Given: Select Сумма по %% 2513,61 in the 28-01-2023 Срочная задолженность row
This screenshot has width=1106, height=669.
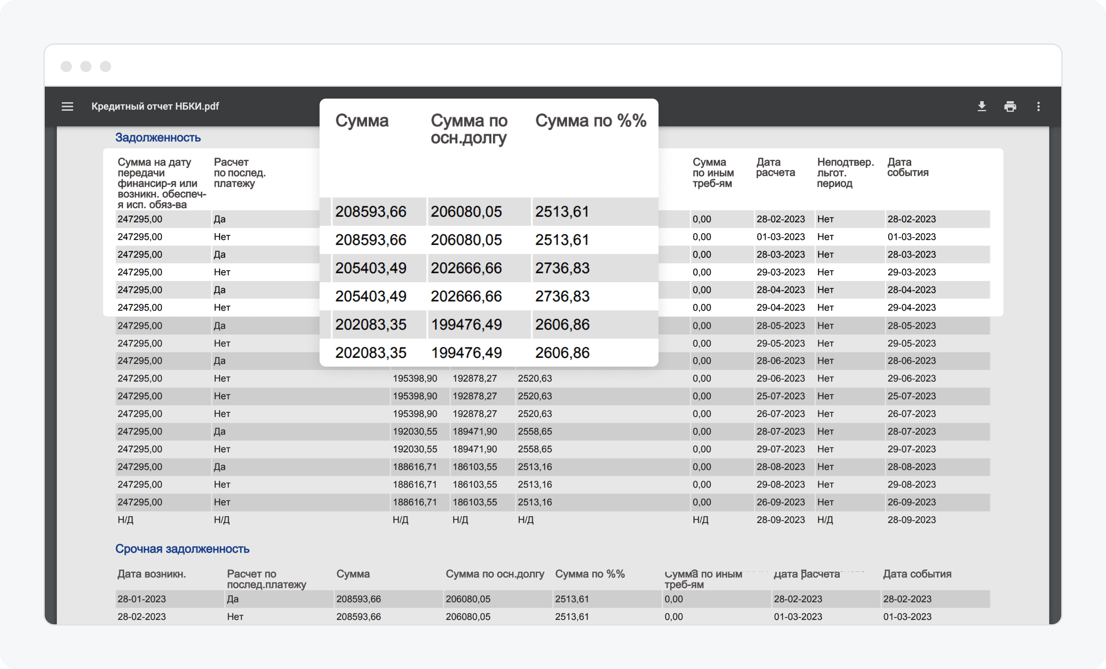Looking at the screenshot, I should 572,599.
